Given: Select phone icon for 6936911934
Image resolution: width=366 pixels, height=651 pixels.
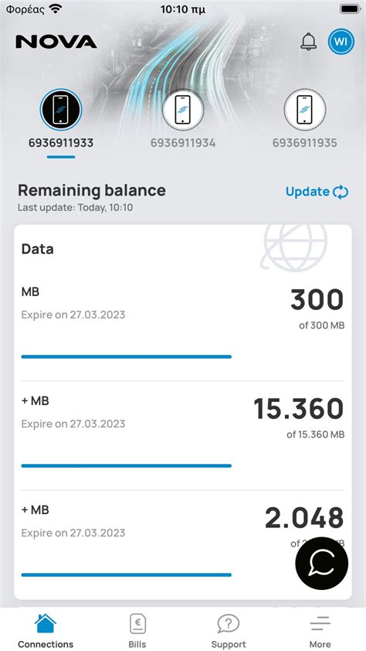Looking at the screenshot, I should [183, 109].
